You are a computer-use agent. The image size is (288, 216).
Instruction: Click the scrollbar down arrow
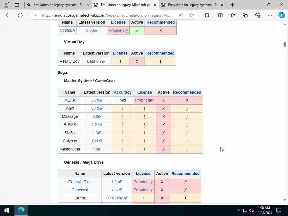(285, 200)
